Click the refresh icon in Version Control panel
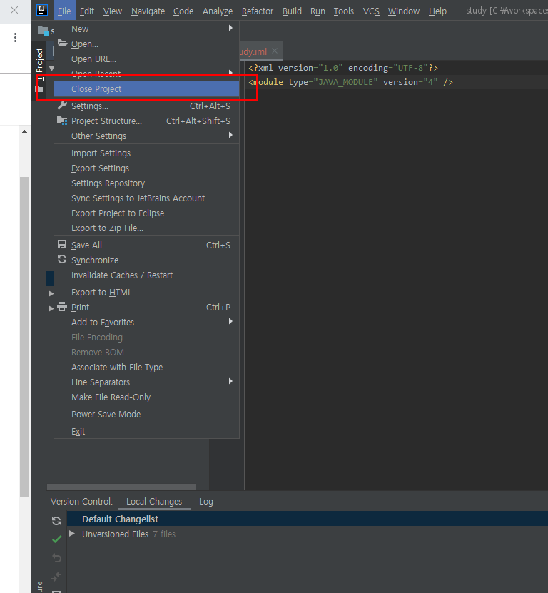Image resolution: width=548 pixels, height=593 pixels. 56,521
